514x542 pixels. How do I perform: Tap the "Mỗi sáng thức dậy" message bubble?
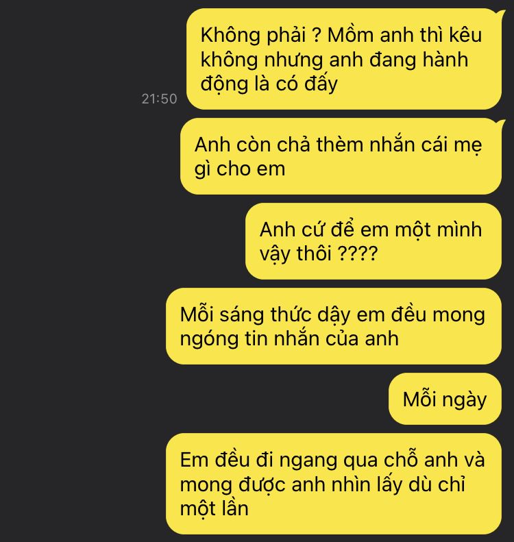click(334, 326)
